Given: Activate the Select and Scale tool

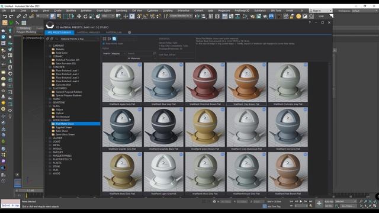Looking at the screenshot, I should [92, 17].
